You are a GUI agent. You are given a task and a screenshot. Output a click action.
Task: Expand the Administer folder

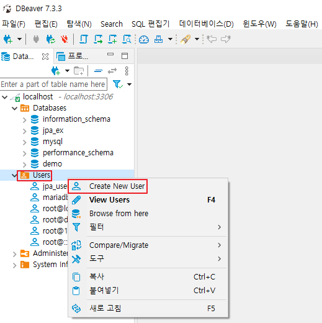click(14, 253)
